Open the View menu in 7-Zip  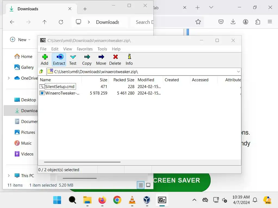(x=68, y=49)
